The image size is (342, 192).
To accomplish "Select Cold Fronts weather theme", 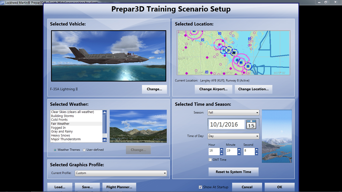I will 76,120.
